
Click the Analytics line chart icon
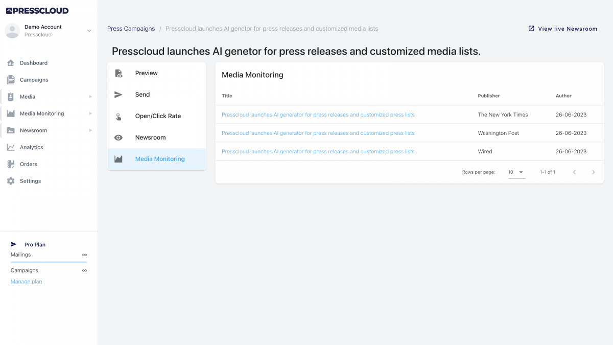coord(10,147)
